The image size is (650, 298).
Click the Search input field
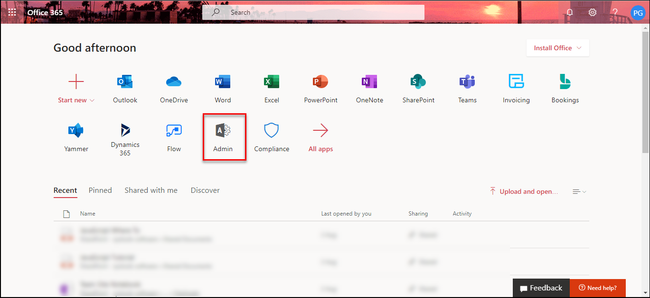[313, 12]
